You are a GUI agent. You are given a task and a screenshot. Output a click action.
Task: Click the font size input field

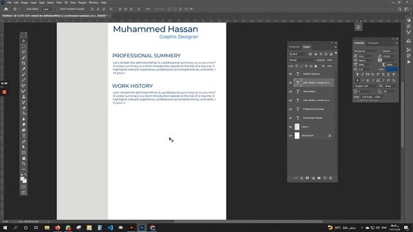[365, 56]
